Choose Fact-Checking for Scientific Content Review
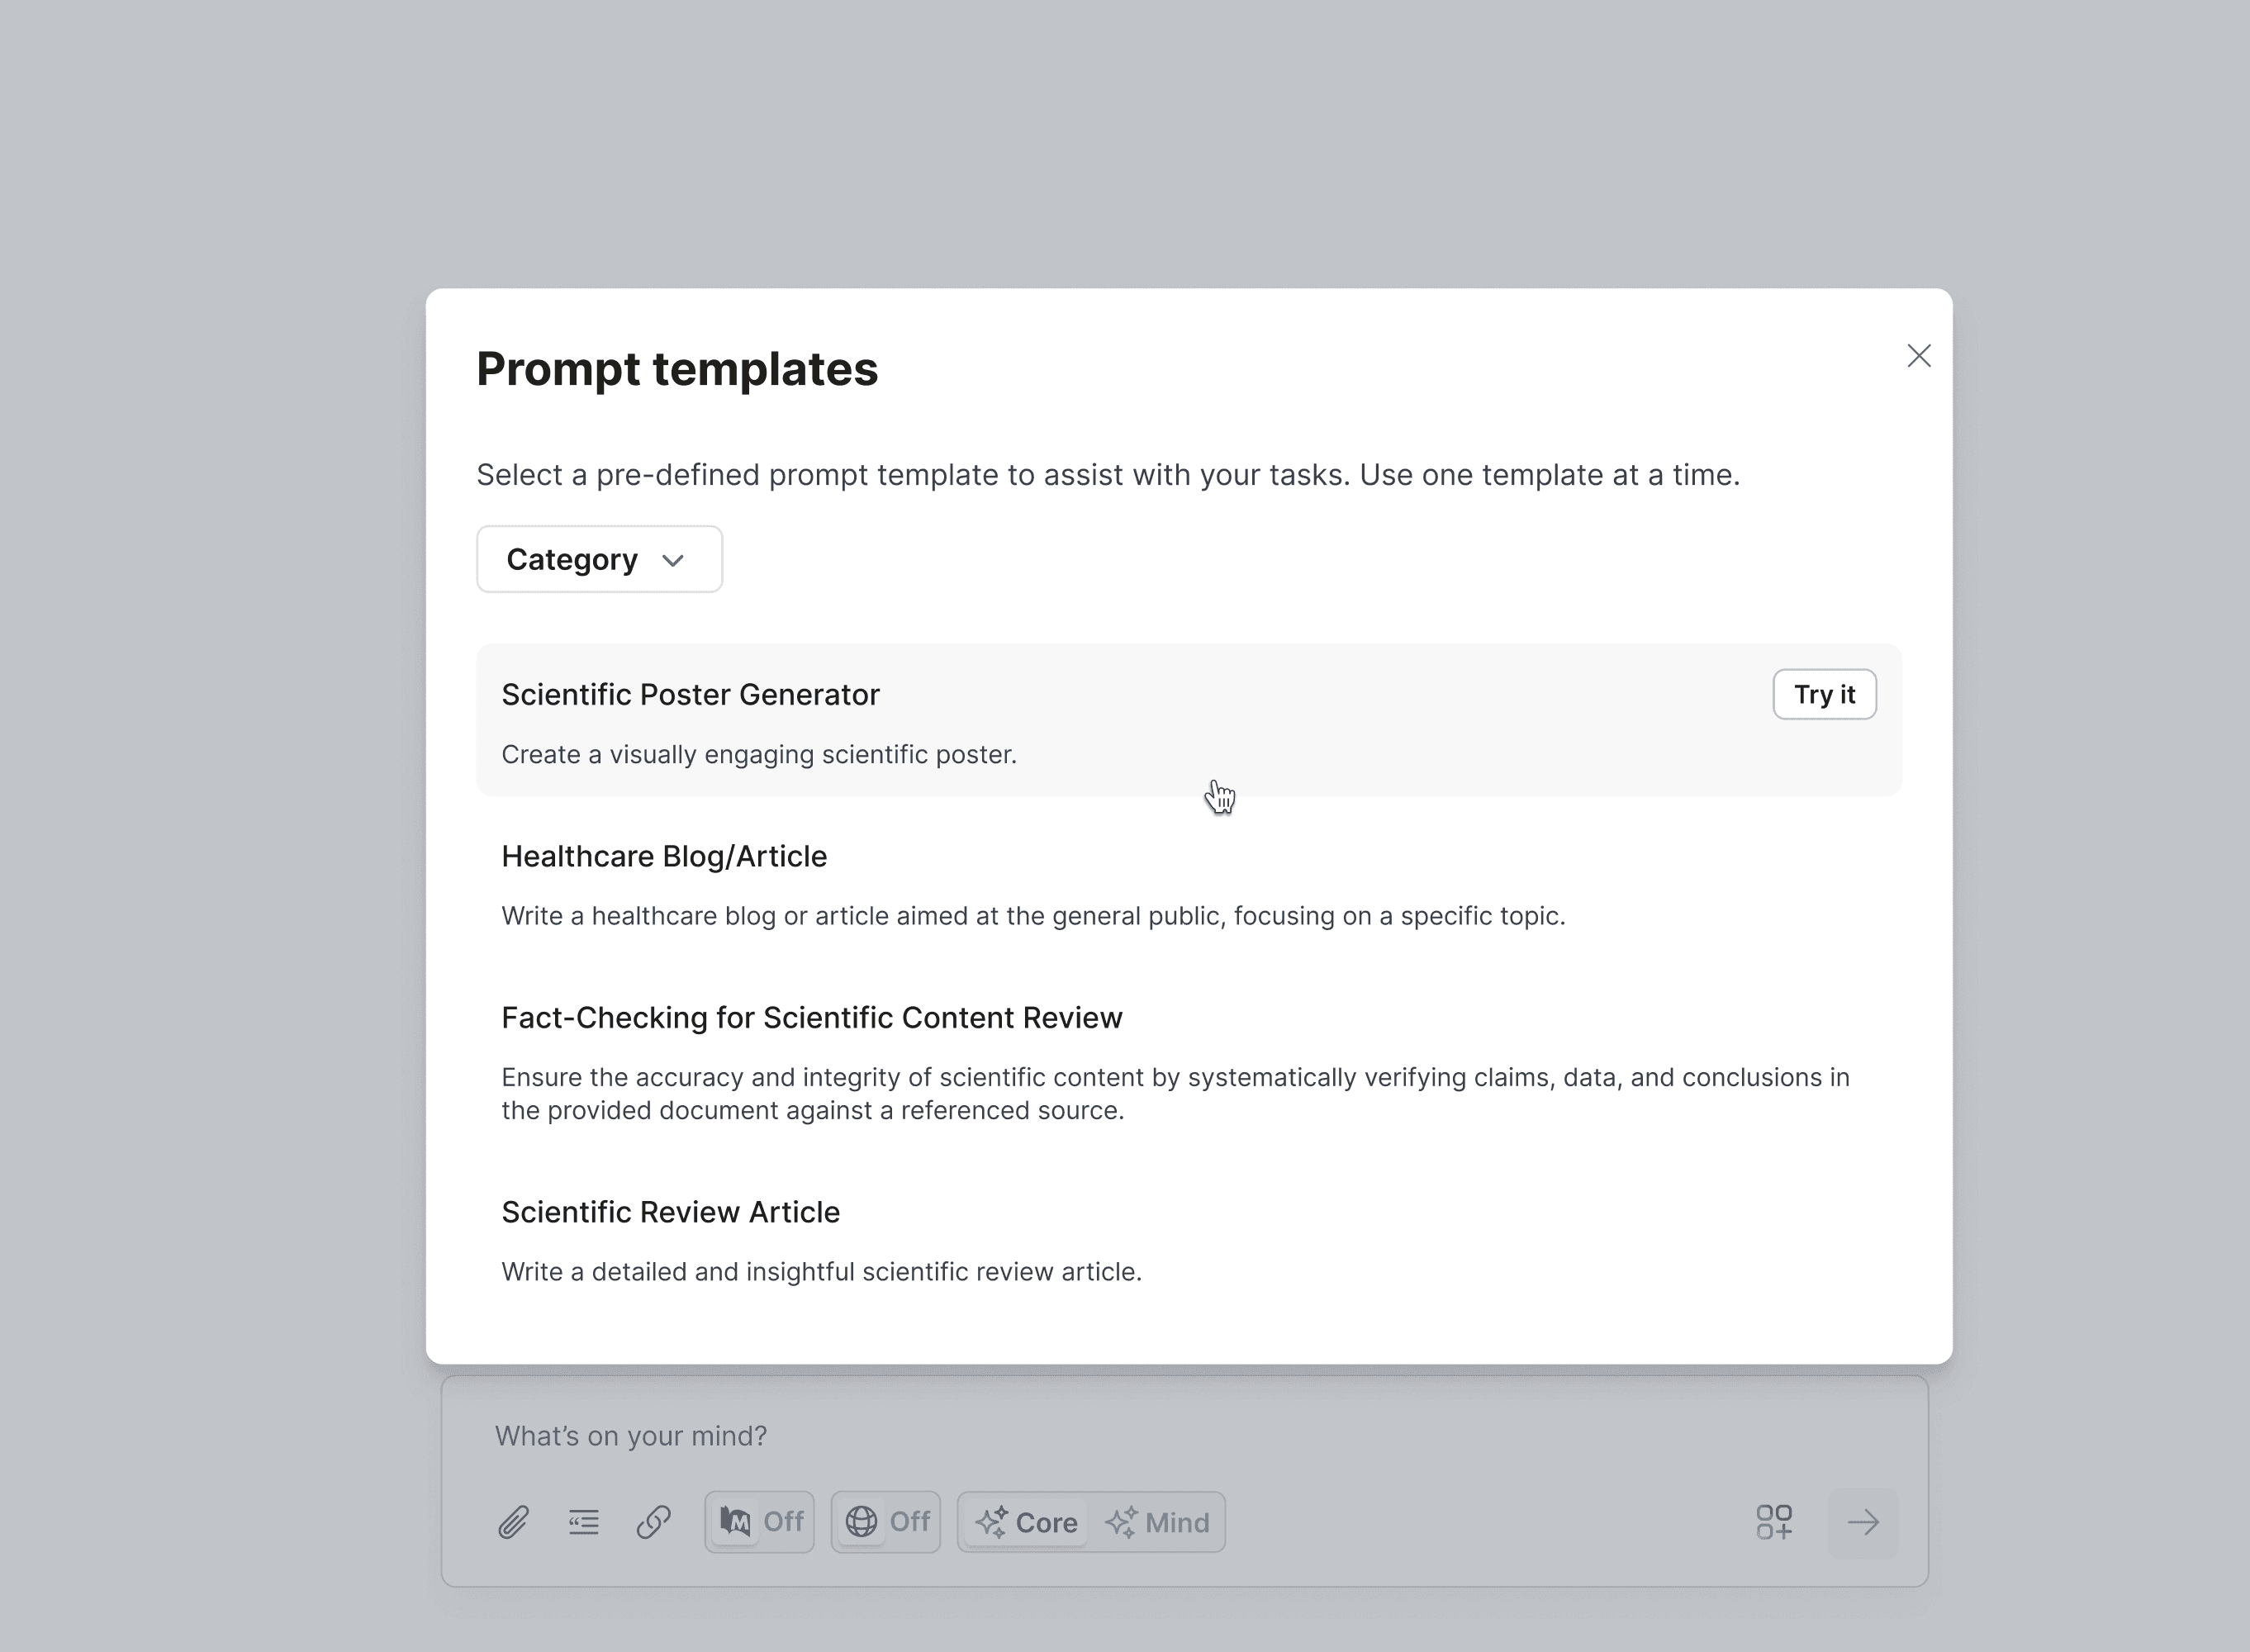Screen dimensions: 2250x1652 tap(811, 1018)
